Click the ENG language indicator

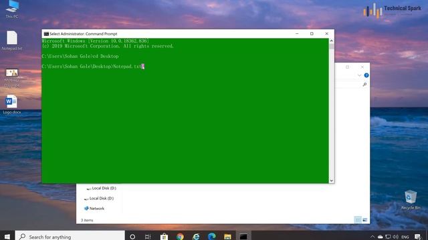tap(405, 237)
